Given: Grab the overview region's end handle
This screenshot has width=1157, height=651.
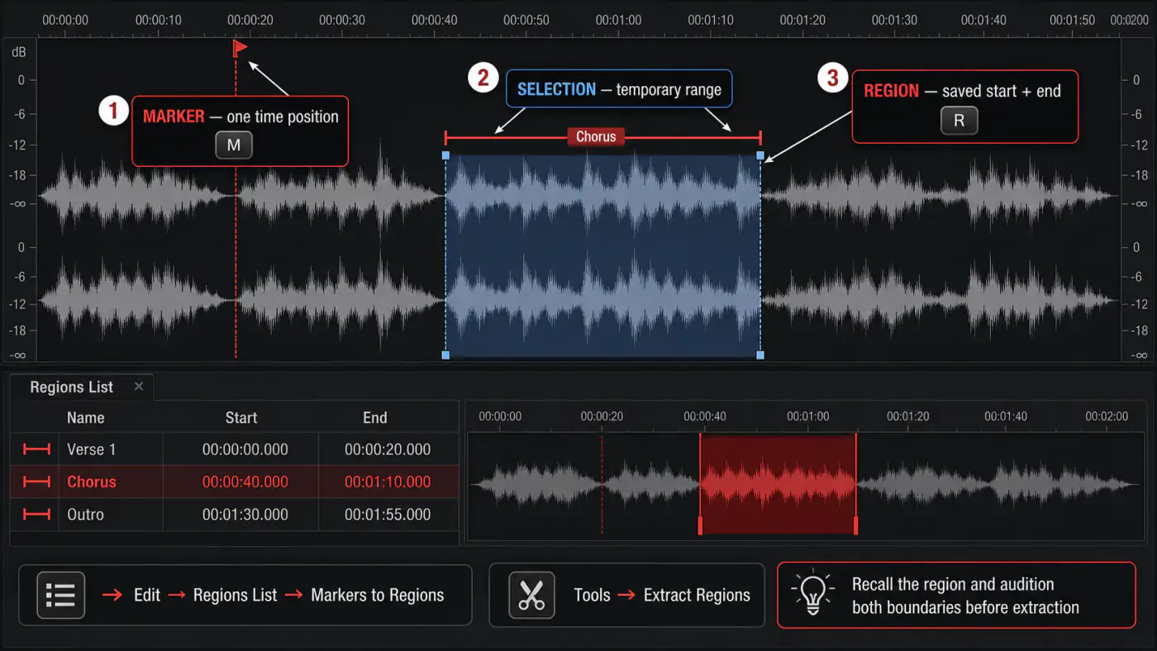Looking at the screenshot, I should (x=855, y=525).
